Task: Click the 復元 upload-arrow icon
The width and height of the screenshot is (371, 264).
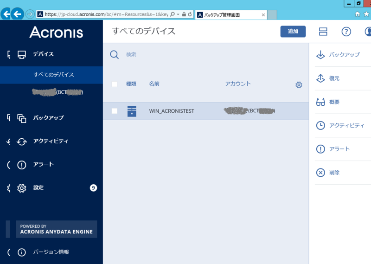Action: 320,78
